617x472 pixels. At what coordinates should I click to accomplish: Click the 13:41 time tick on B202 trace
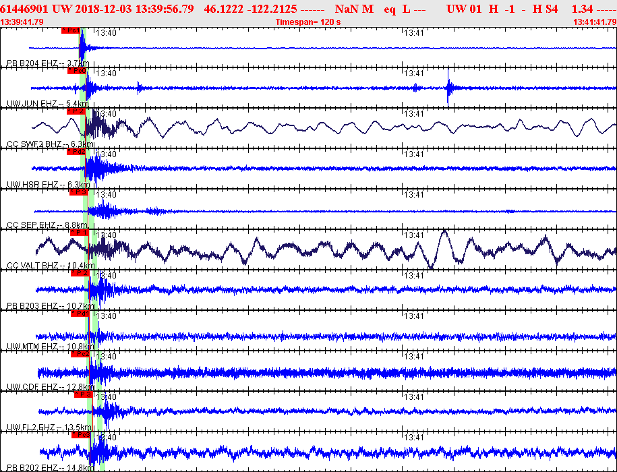tap(414, 438)
